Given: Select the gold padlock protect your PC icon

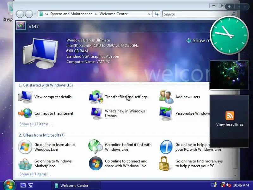Looking at the screenshot, I should pos(164,163).
